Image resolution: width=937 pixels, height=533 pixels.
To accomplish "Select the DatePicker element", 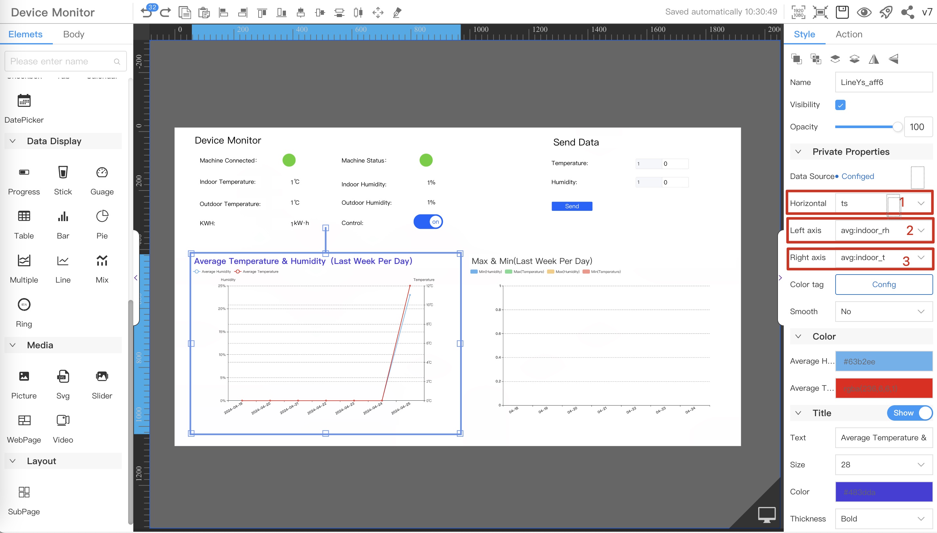I will click(x=24, y=109).
